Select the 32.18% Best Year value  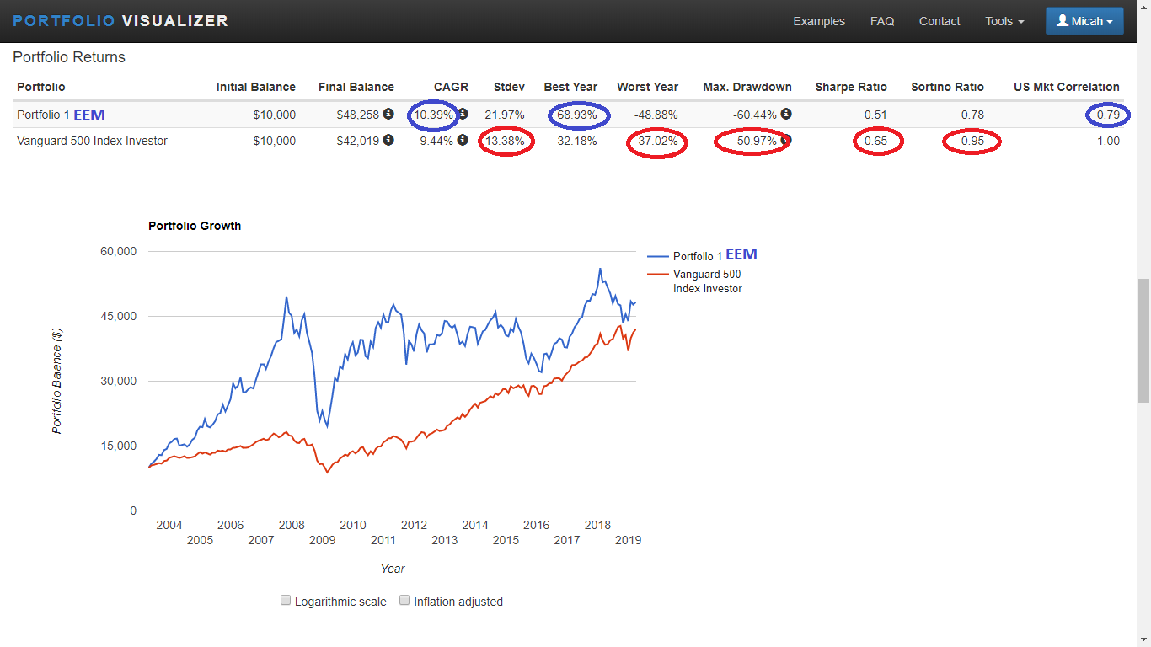coord(577,141)
